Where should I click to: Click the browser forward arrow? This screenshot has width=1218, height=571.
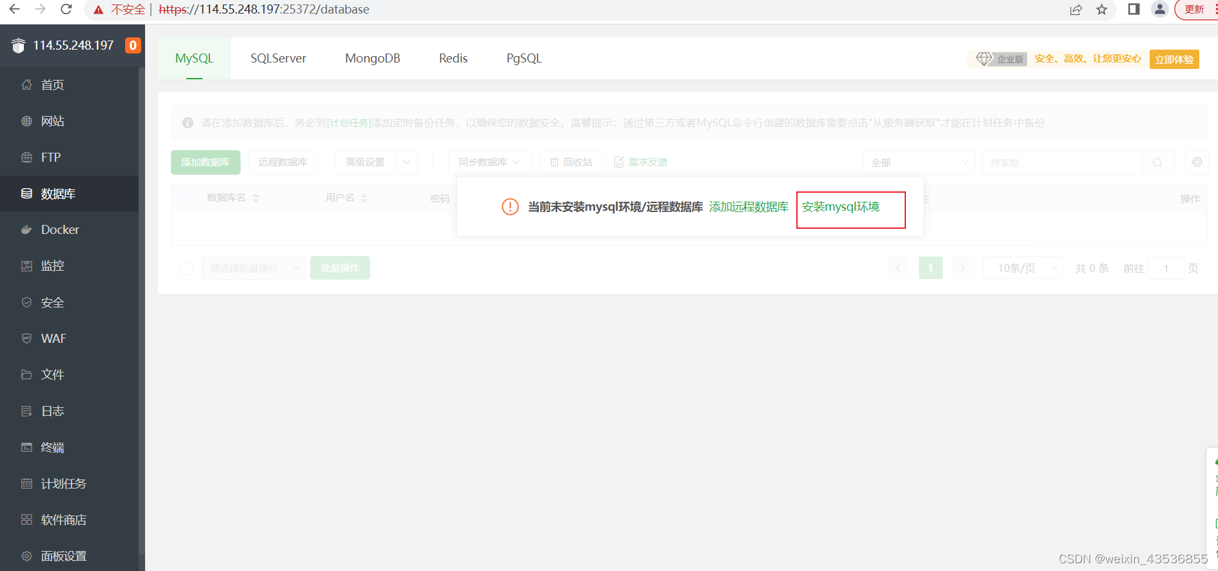pyautogui.click(x=40, y=9)
